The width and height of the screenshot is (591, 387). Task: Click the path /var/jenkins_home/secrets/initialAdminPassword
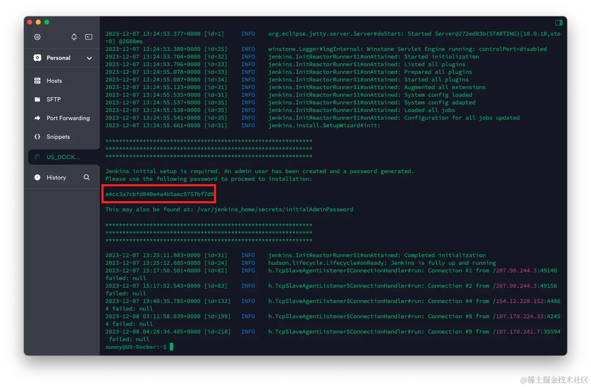pyautogui.click(x=275, y=210)
